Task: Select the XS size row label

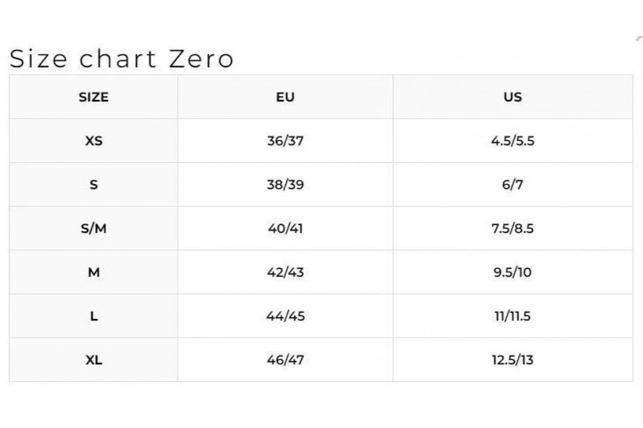Action: click(x=94, y=141)
